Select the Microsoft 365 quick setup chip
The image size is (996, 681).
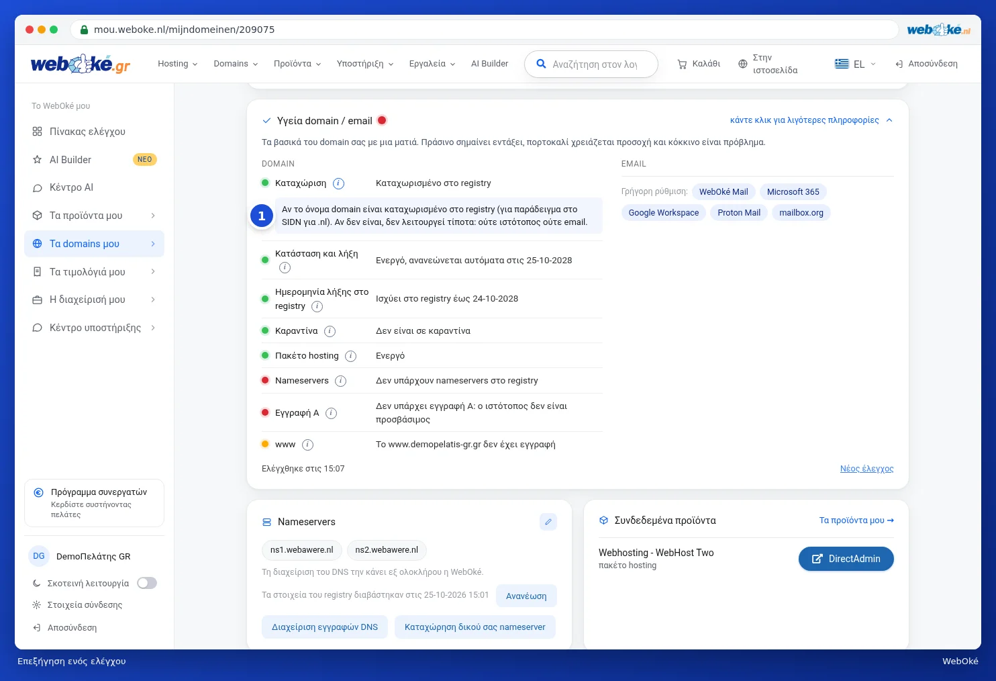(793, 192)
